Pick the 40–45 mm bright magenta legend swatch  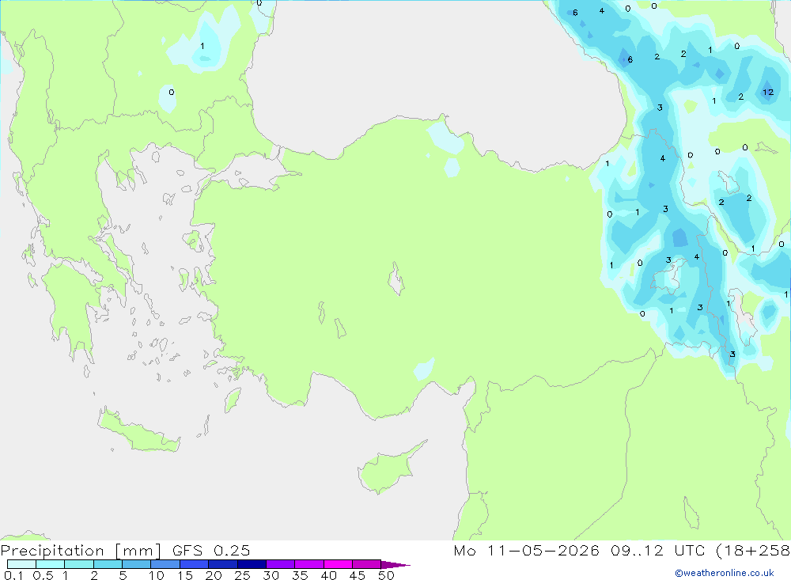pyautogui.click(x=338, y=564)
